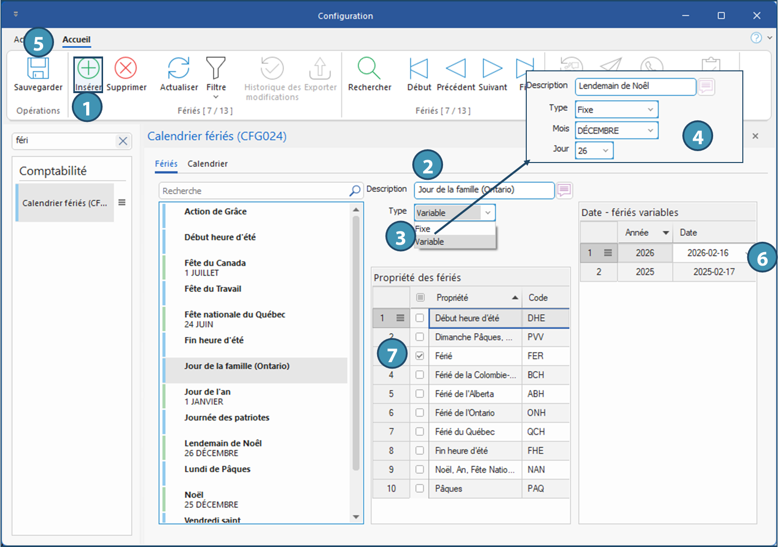Open the Rechercher search tool

click(369, 69)
